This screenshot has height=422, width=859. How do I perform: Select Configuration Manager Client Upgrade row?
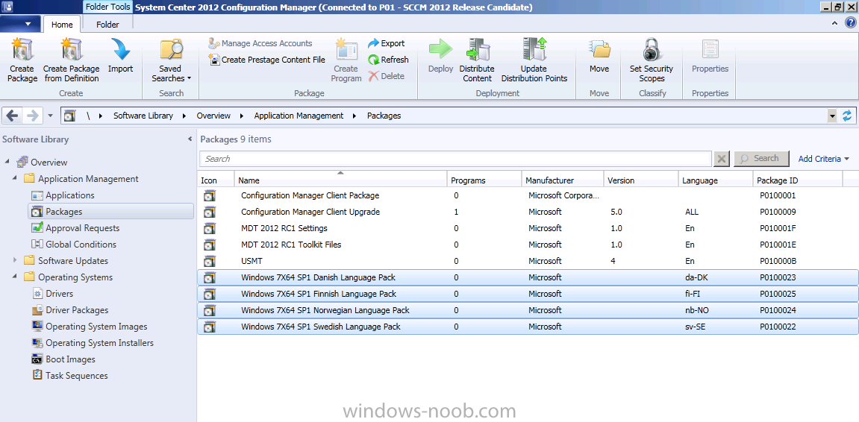click(528, 212)
